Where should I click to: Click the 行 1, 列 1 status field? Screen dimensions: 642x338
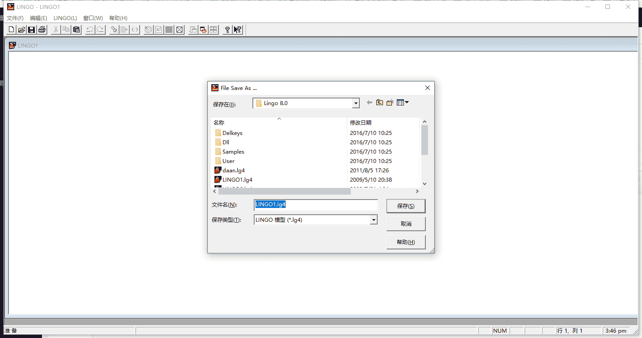coord(578,331)
